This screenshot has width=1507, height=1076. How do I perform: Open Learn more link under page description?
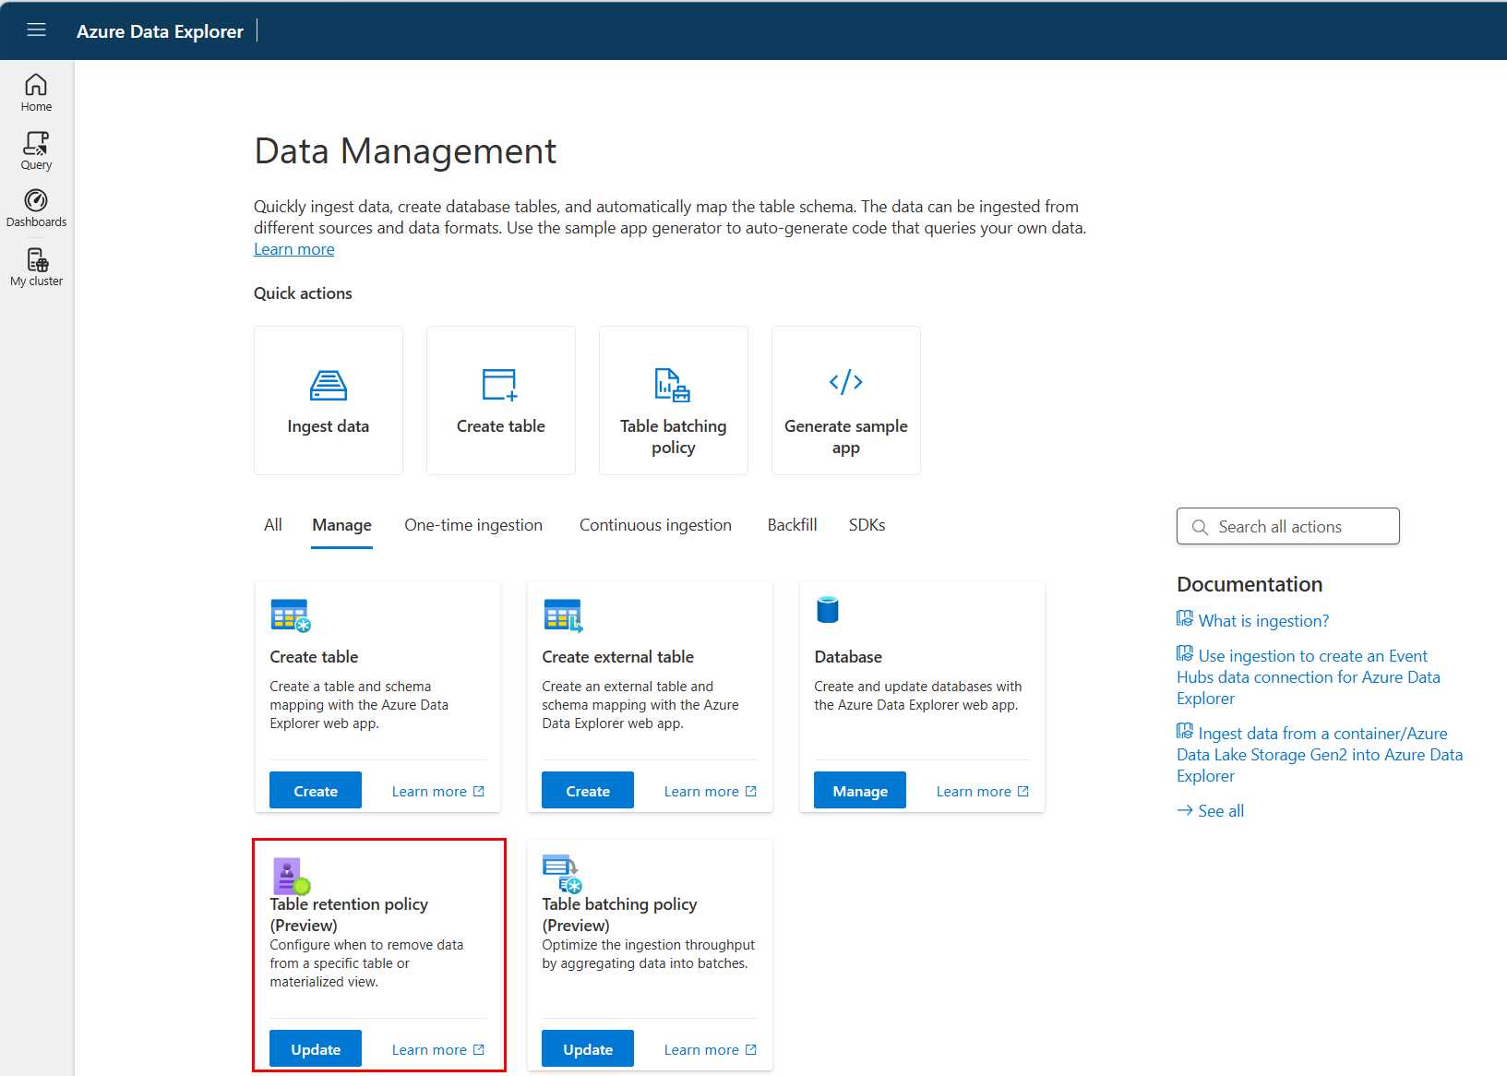pos(294,249)
